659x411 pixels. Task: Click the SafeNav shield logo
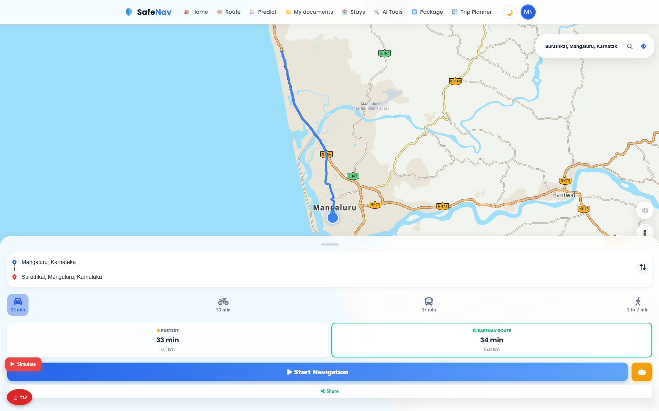(x=129, y=12)
